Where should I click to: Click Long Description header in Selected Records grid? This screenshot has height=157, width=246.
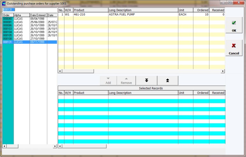(143, 93)
